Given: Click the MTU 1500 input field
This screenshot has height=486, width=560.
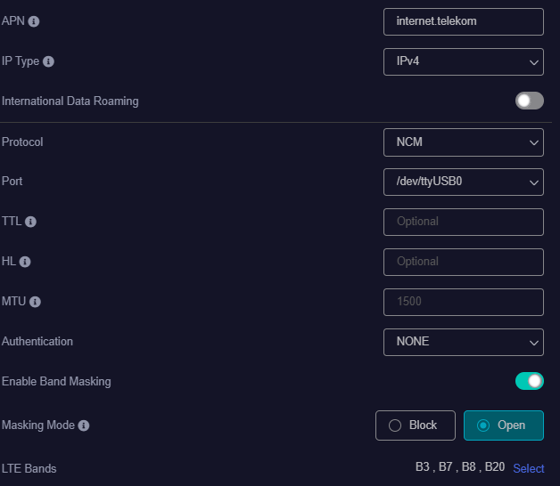Looking at the screenshot, I should pos(463,302).
